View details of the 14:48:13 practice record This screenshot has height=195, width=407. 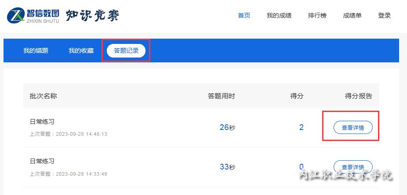coord(353,127)
